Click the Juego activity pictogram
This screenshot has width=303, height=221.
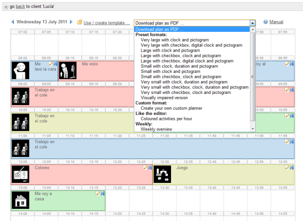162,174
